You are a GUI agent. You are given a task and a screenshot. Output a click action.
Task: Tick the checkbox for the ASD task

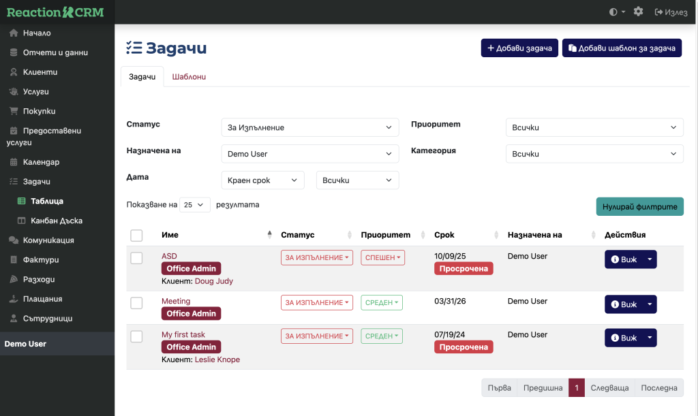coord(136,258)
